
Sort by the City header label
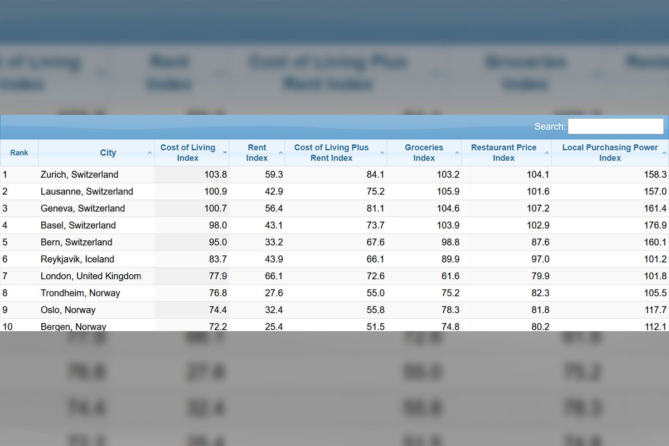[108, 153]
